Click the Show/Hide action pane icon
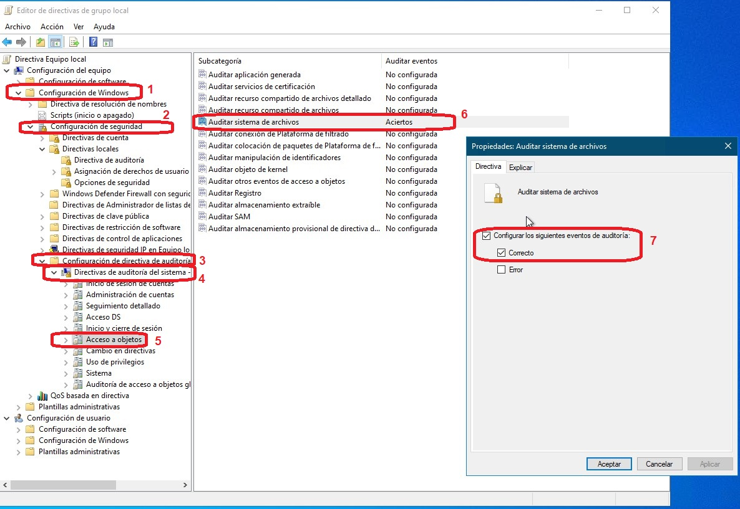The width and height of the screenshot is (740, 509). pyautogui.click(x=108, y=42)
